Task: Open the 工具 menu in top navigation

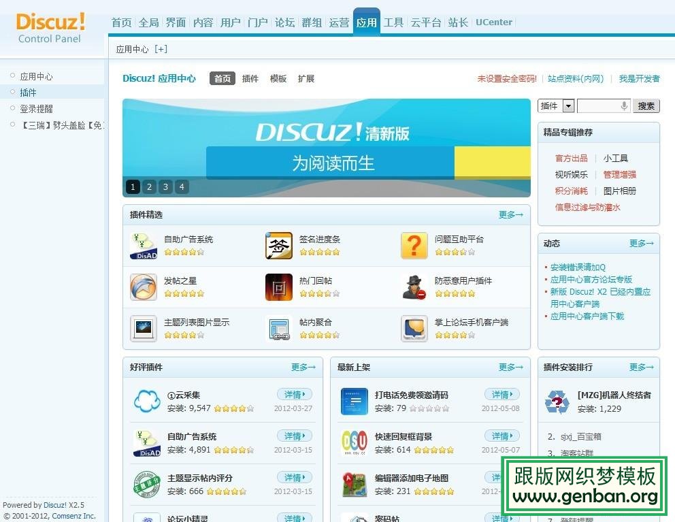Action: [393, 22]
